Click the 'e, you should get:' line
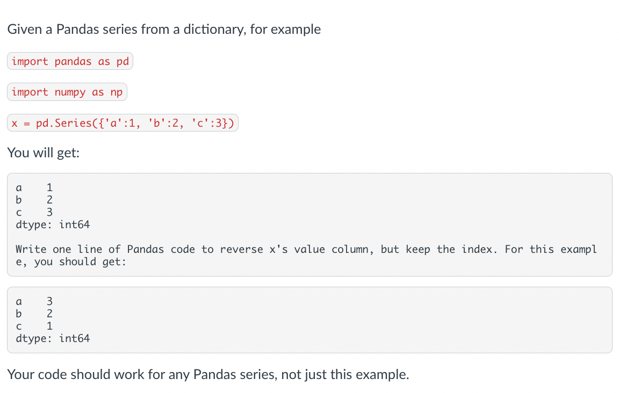The image size is (619, 393). 71,262
